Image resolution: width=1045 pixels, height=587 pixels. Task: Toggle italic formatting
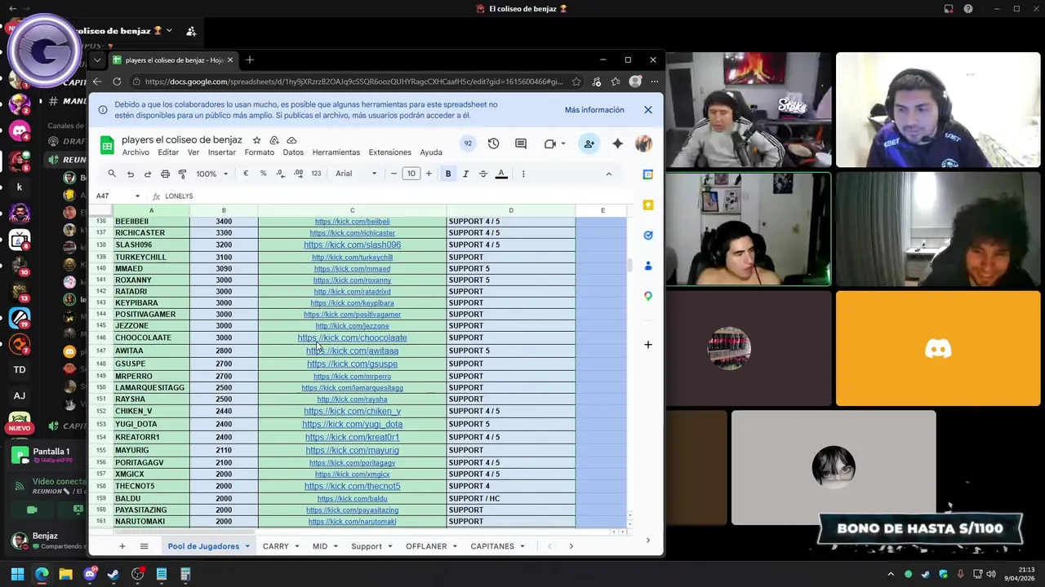pos(465,174)
